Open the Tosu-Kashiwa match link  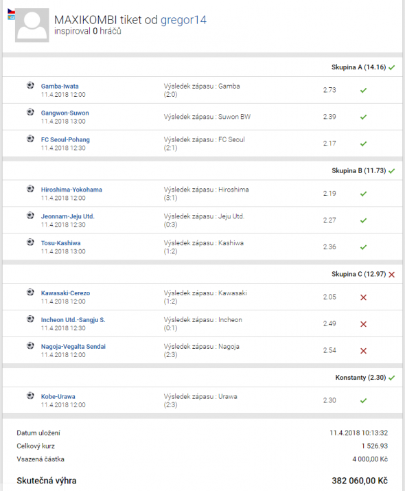click(60, 243)
